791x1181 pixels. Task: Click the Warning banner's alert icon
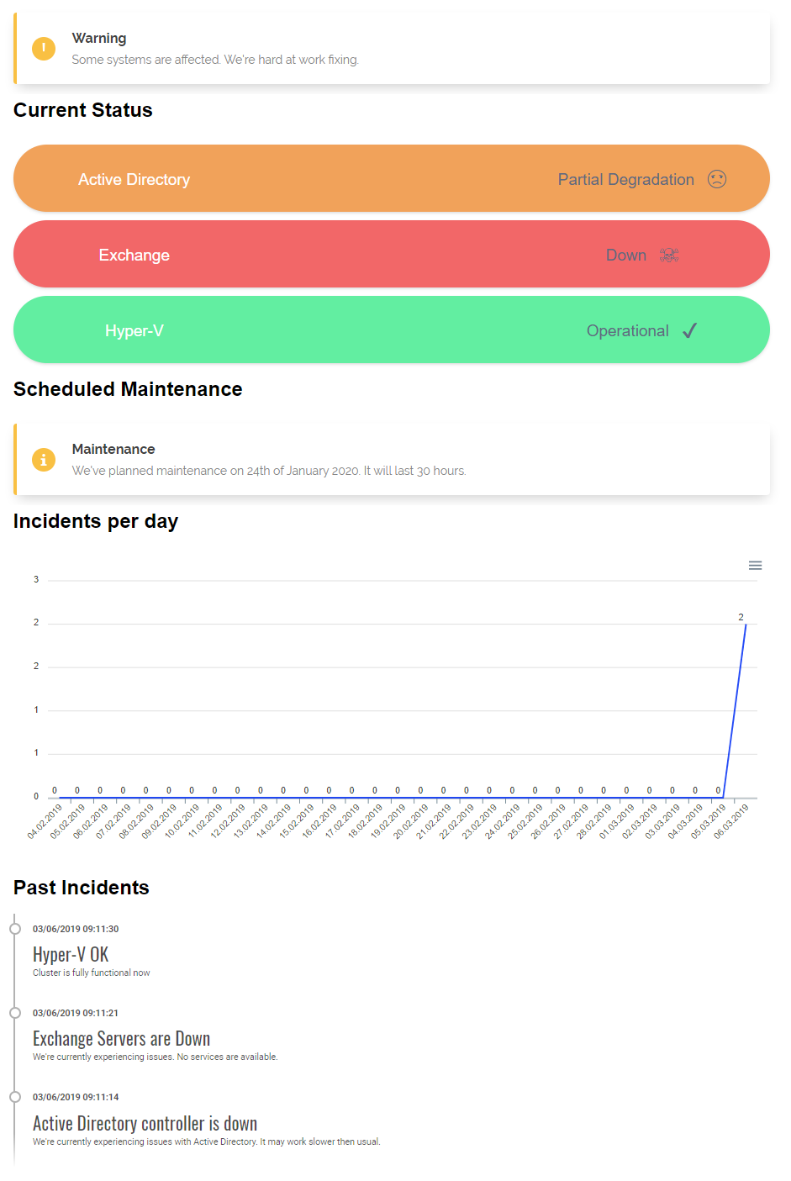43,48
